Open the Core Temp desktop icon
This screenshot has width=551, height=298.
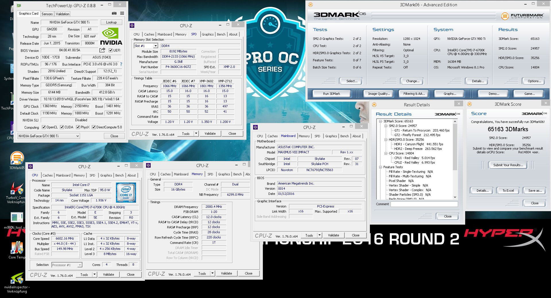pyautogui.click(x=17, y=250)
